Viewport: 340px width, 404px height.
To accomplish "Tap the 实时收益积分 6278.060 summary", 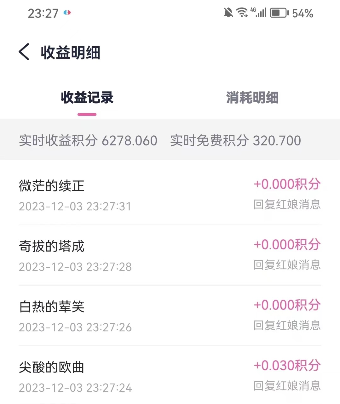I will coord(88,140).
